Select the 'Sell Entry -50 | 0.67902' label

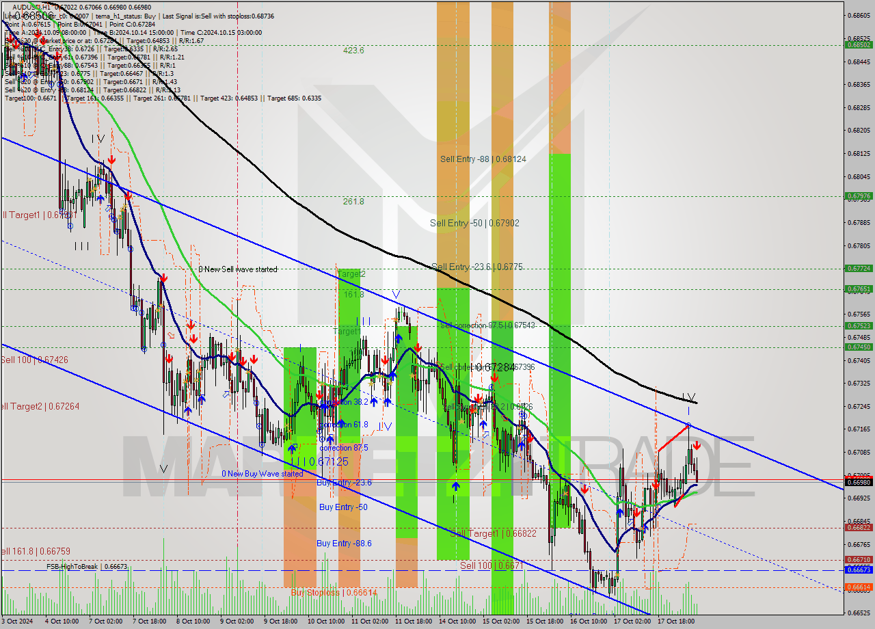click(474, 223)
